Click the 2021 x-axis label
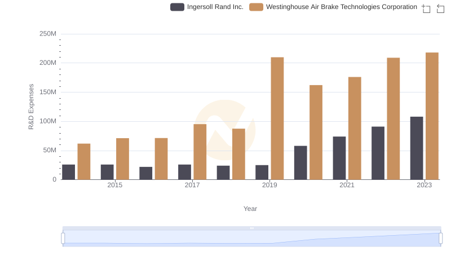Viewport: 451px width, 260px height. coord(347,185)
